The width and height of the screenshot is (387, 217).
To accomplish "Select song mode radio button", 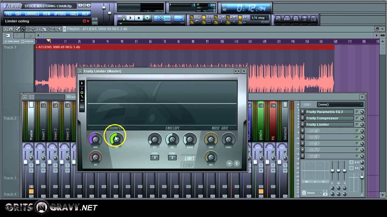I will (124, 19).
